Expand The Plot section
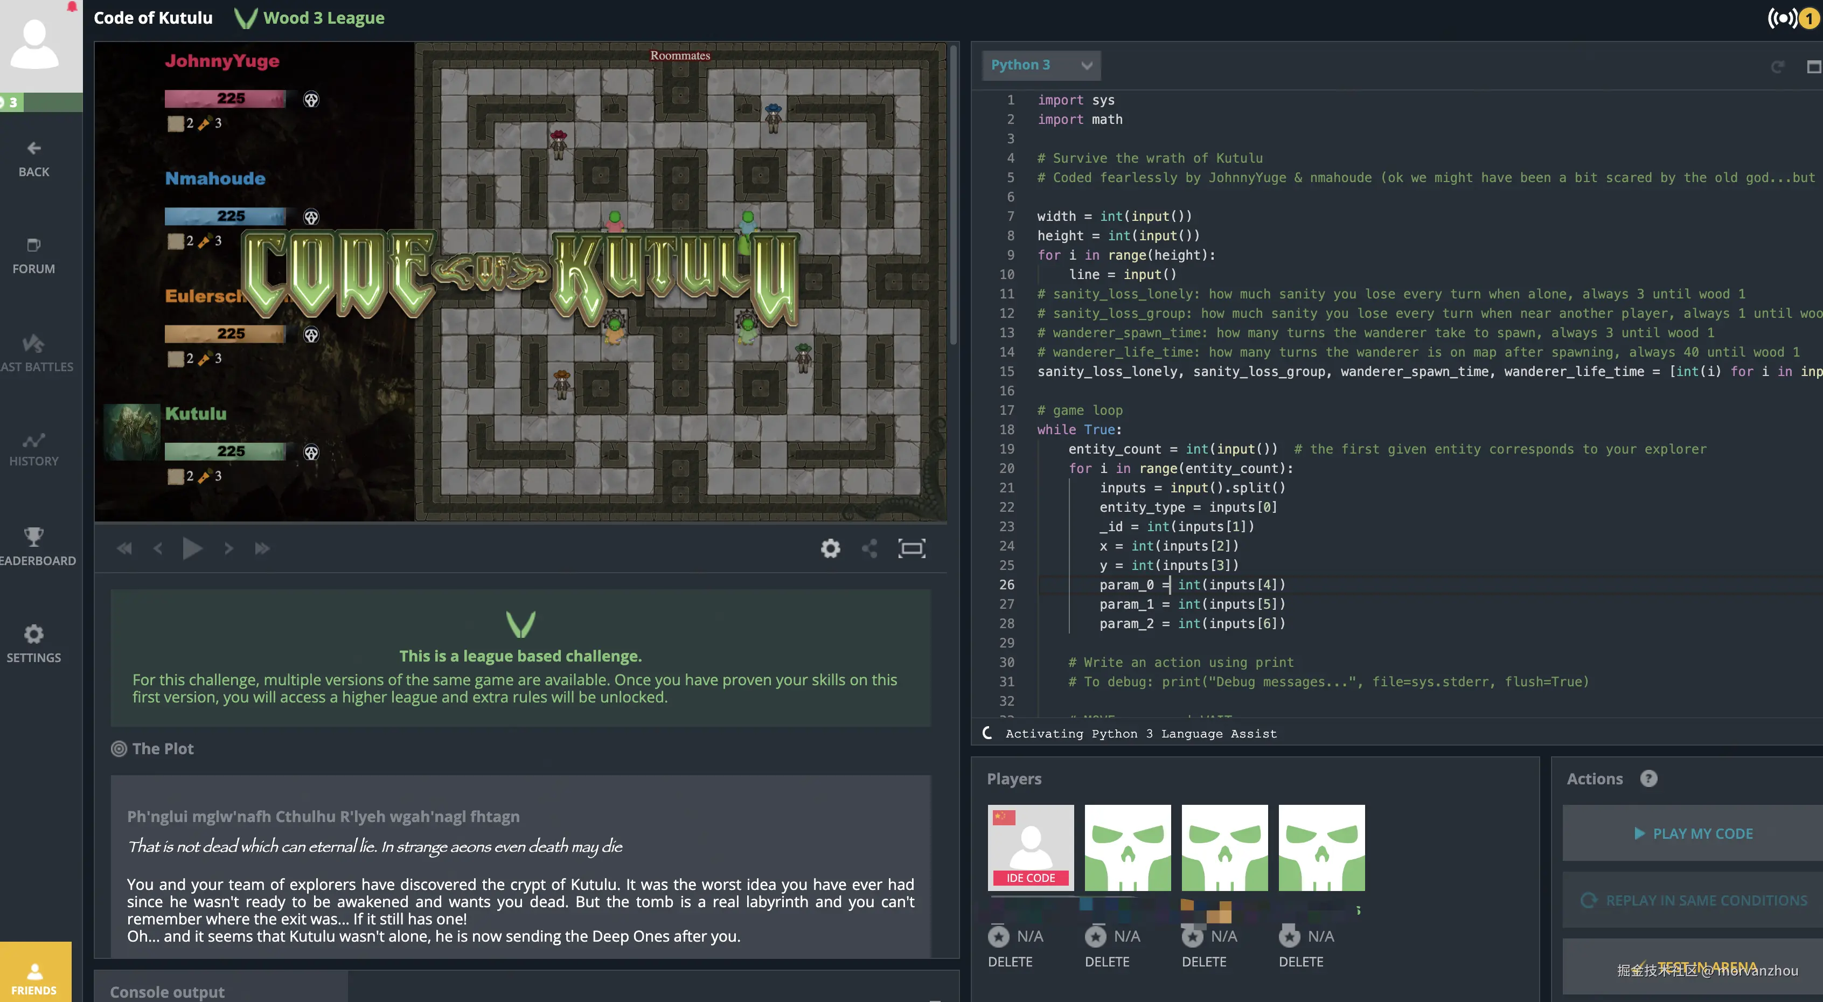This screenshot has height=1002, width=1823. tap(162, 749)
